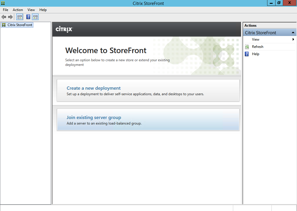Viewport: 297px width, 211px height.
Task: Open the File menu
Action: point(6,10)
